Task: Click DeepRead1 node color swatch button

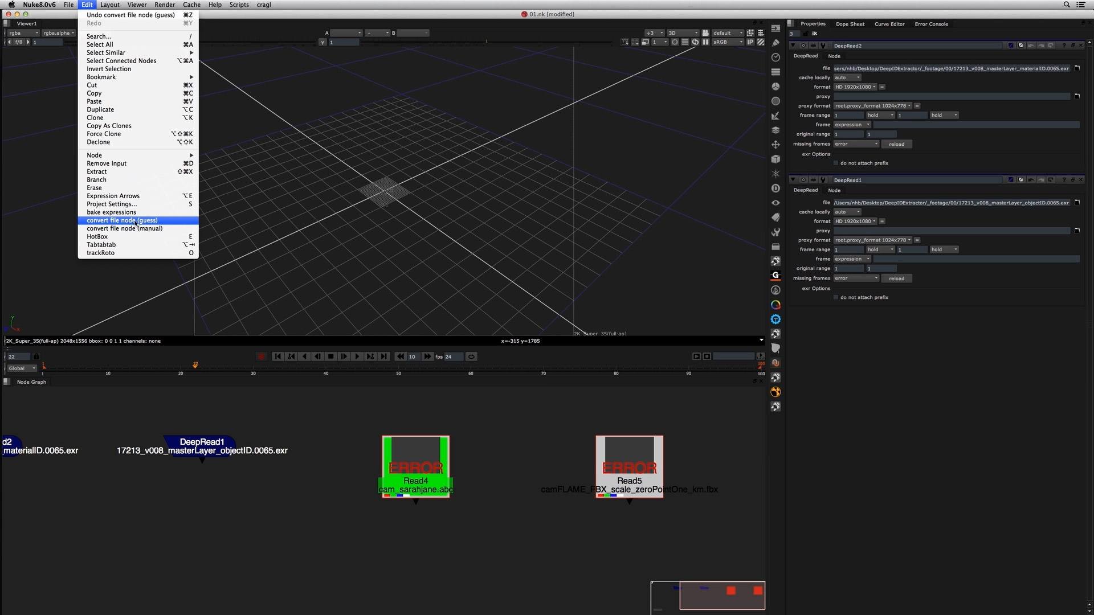Action: point(1011,180)
